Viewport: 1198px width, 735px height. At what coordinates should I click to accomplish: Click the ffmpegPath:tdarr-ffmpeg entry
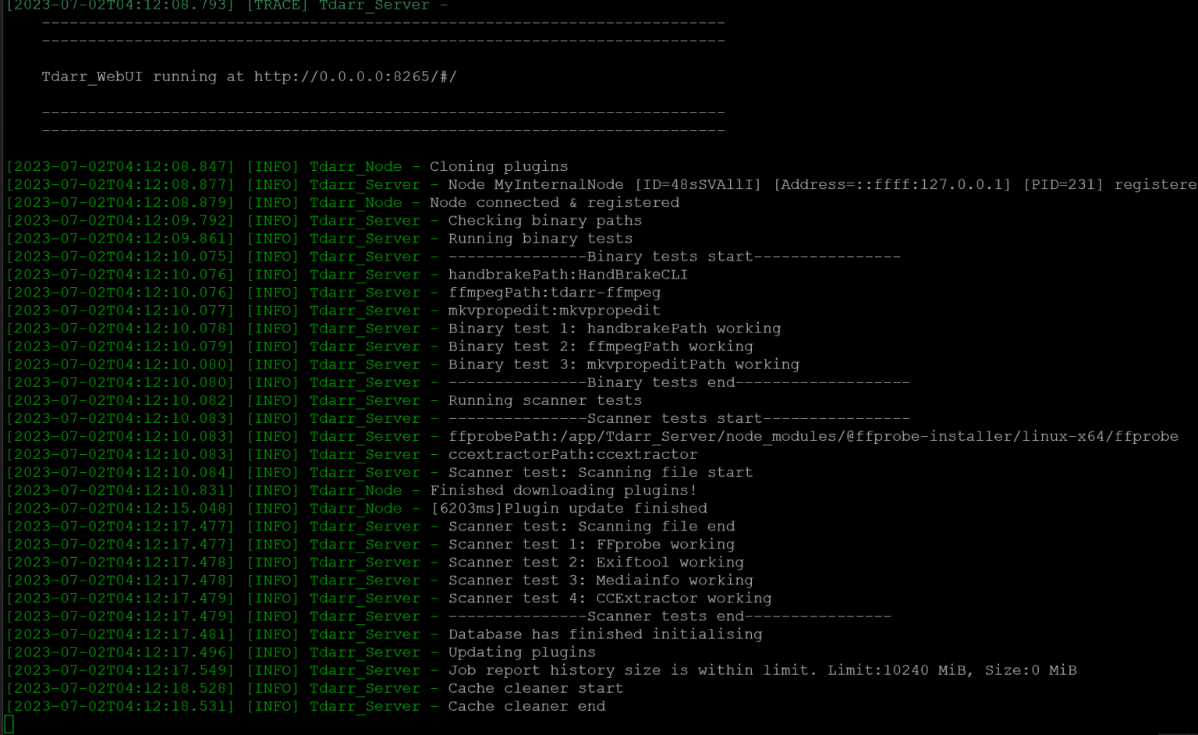tap(554, 292)
